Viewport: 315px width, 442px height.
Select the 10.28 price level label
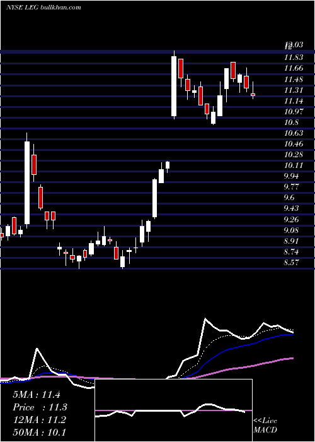(x=294, y=155)
